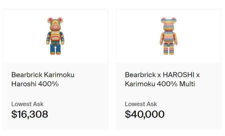This screenshot has height=136, width=225.
Task: Click the swirl Bearbrick's head
Action: point(55,24)
